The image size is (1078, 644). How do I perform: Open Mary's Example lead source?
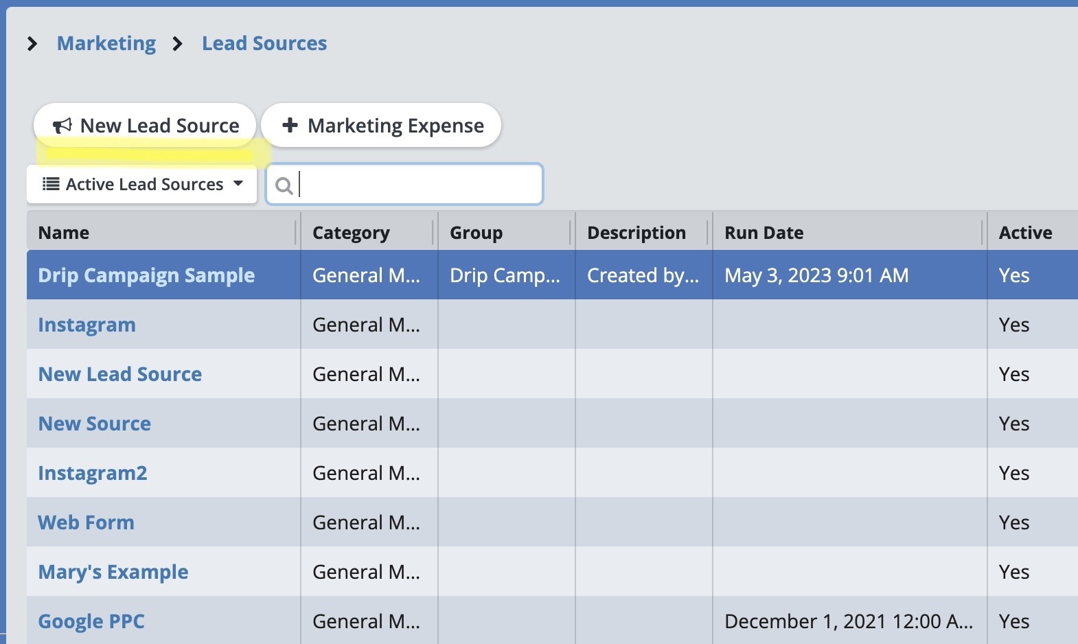point(113,572)
